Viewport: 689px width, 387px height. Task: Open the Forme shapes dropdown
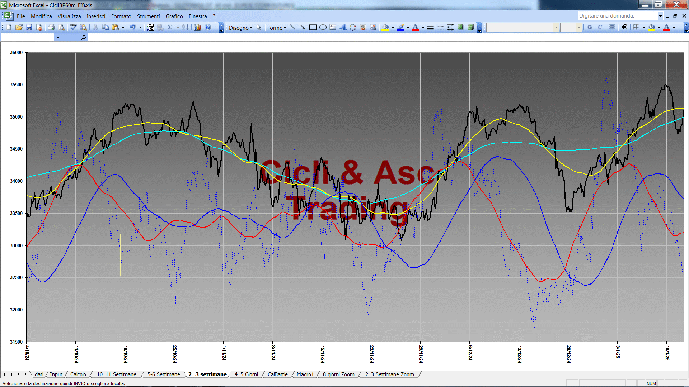click(276, 28)
